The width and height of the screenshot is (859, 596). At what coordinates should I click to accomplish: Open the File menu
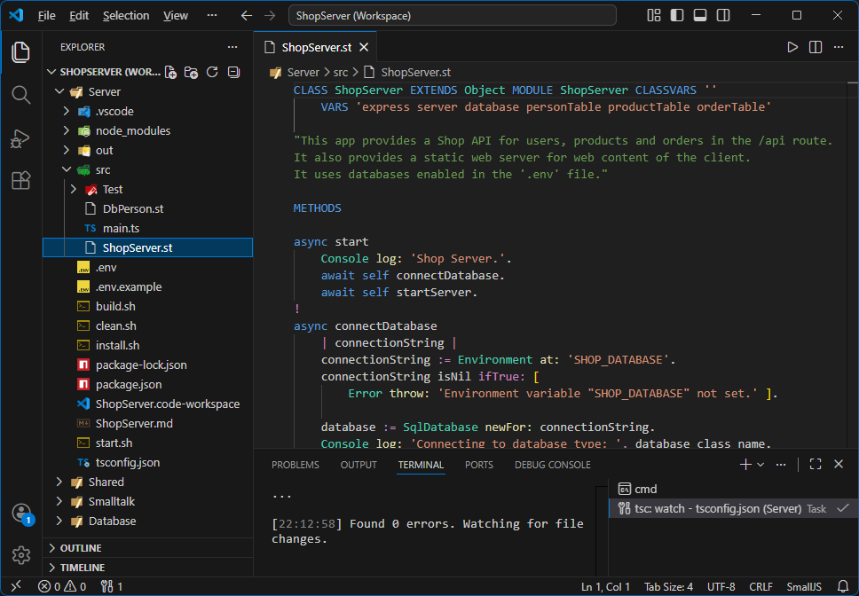click(x=46, y=15)
